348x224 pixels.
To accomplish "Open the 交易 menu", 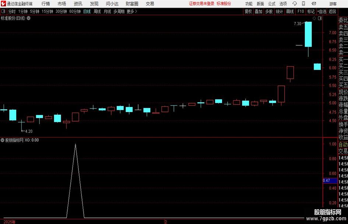I will [150, 4].
